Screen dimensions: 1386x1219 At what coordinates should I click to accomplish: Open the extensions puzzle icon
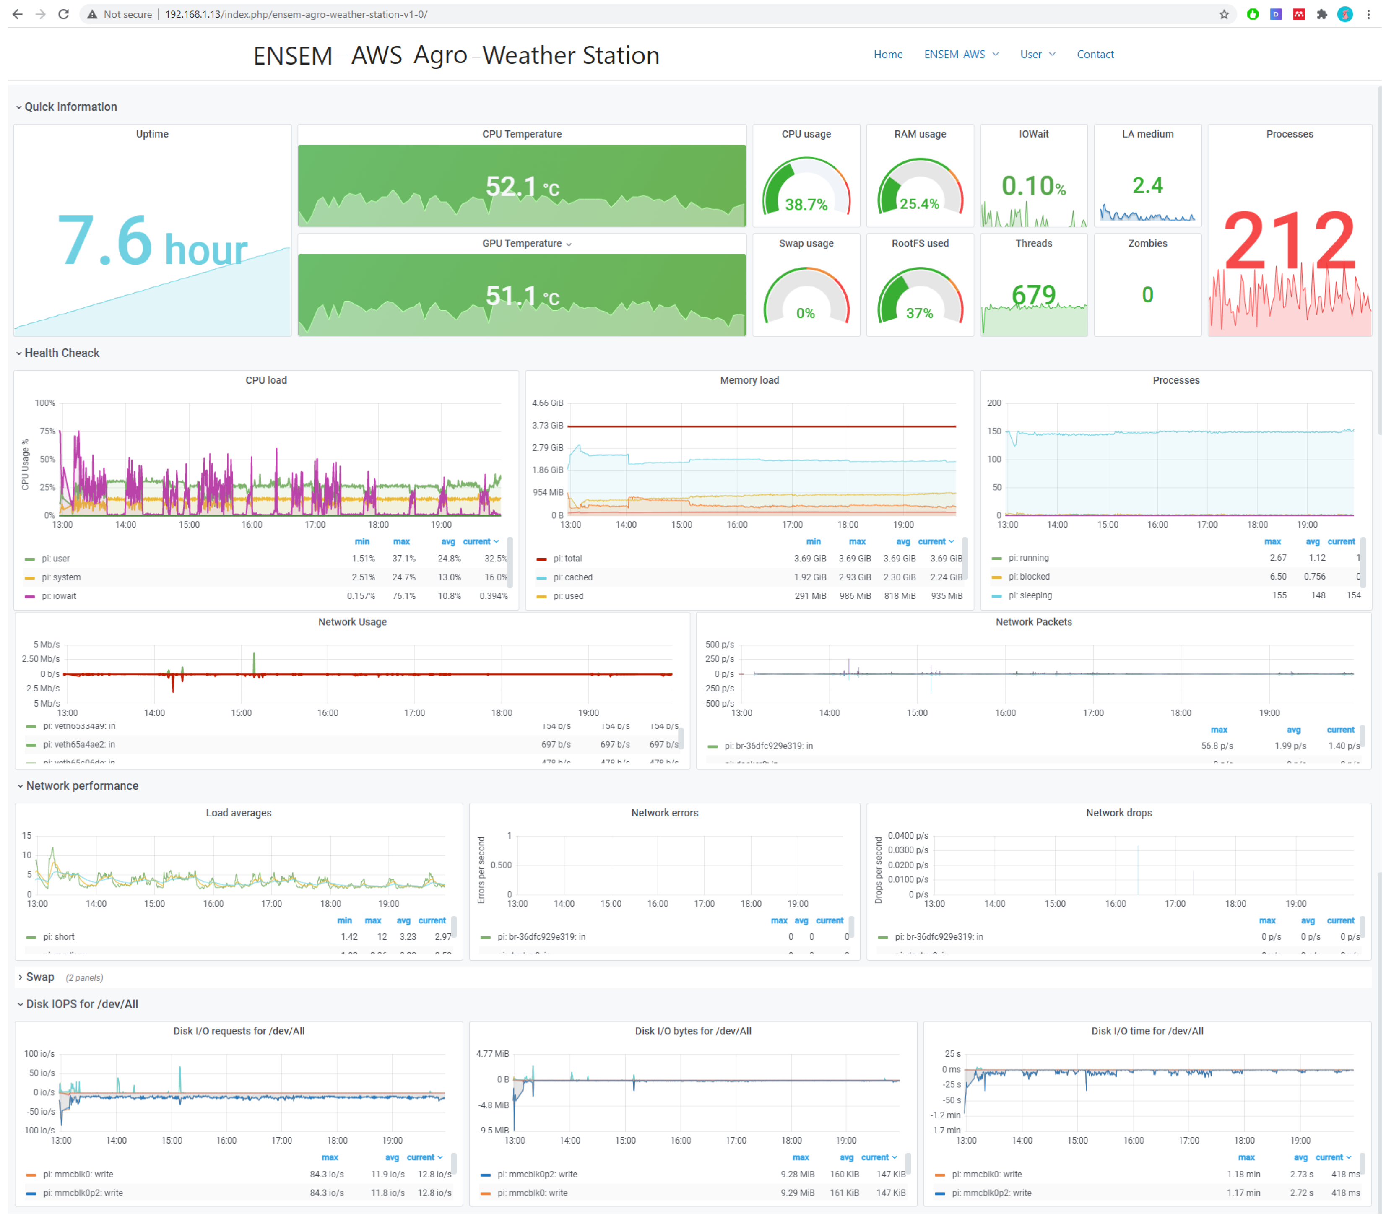click(x=1321, y=14)
